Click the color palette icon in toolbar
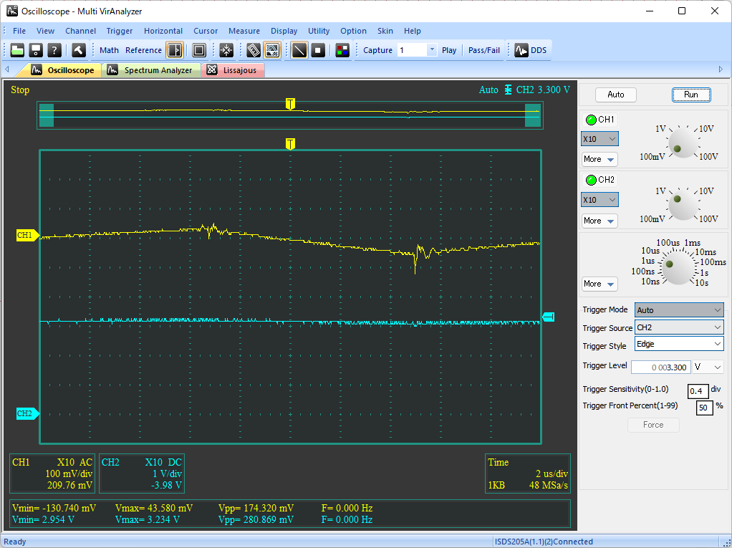Viewport: 732px width, 548px height. pos(342,50)
